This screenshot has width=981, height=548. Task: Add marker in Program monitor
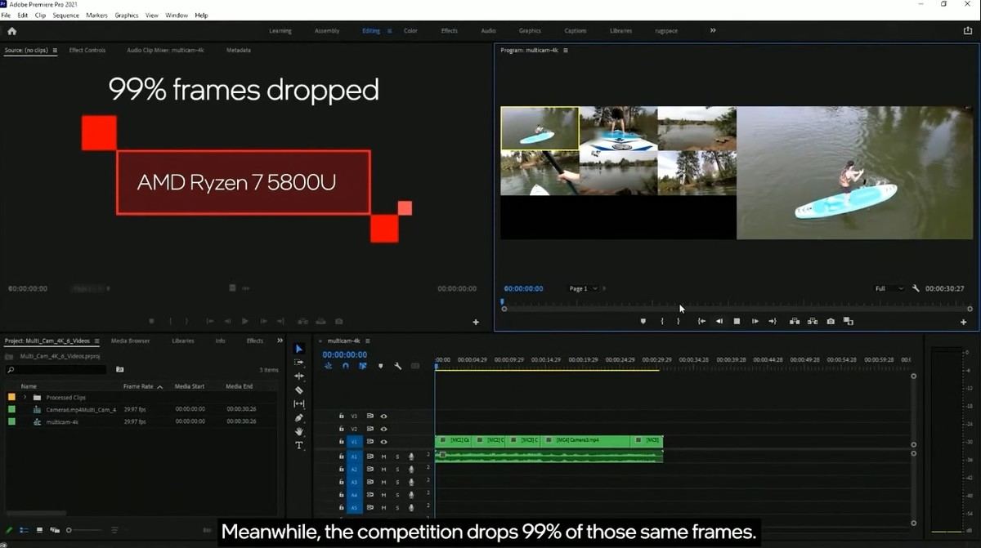643,322
